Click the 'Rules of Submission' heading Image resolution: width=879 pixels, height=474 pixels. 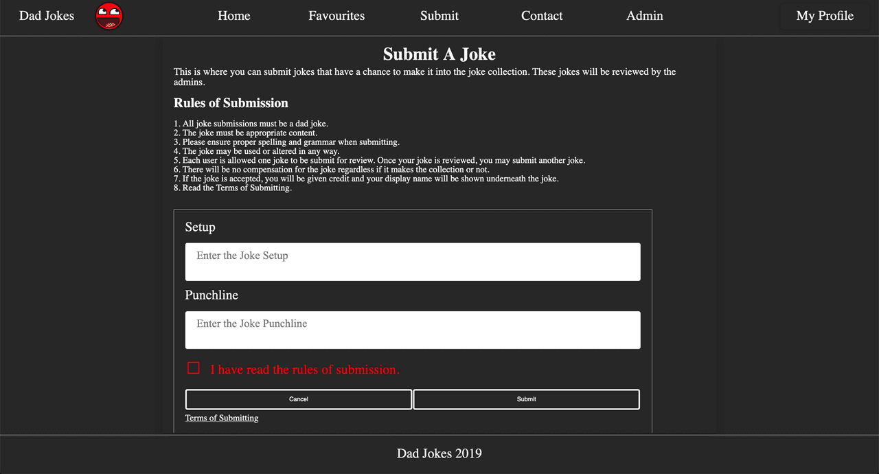pos(231,103)
